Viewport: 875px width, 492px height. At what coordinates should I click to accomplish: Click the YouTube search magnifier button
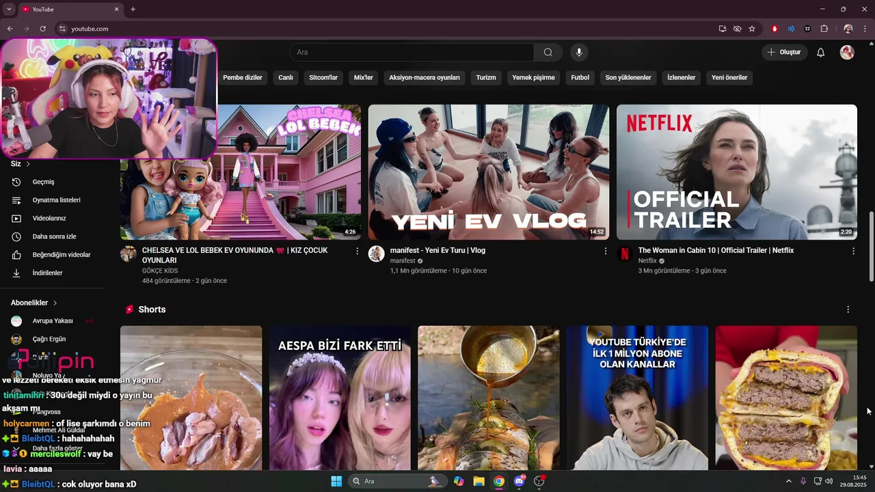[x=548, y=53]
